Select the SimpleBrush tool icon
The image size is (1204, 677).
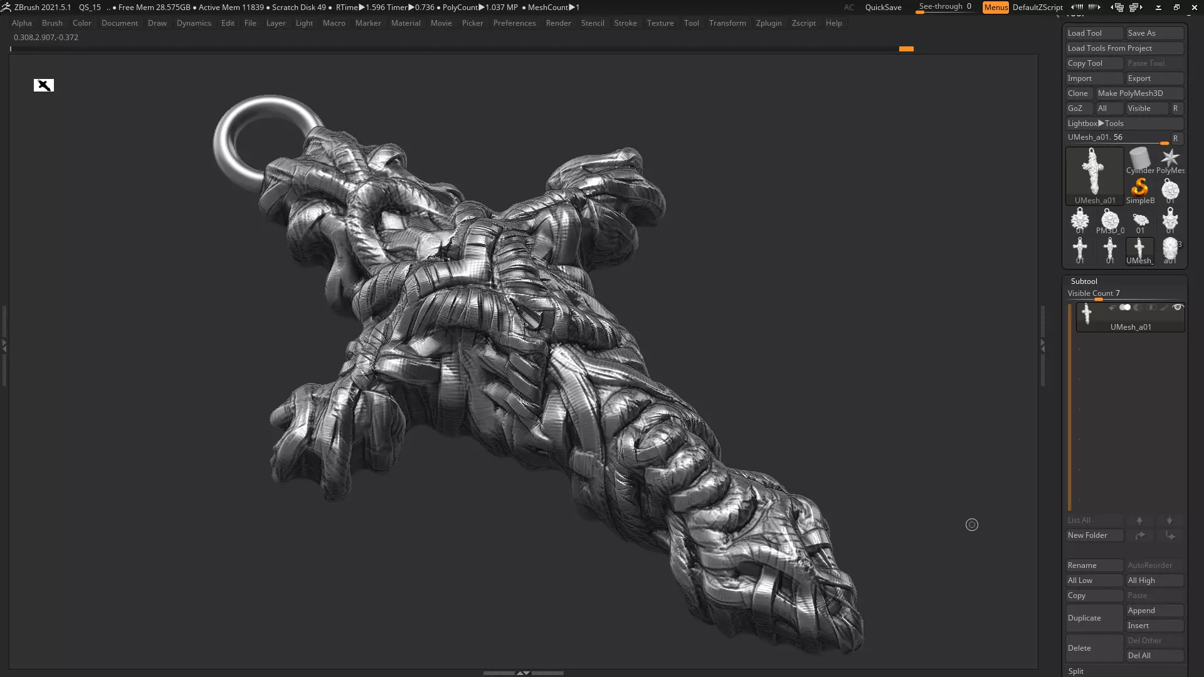pos(1139,191)
